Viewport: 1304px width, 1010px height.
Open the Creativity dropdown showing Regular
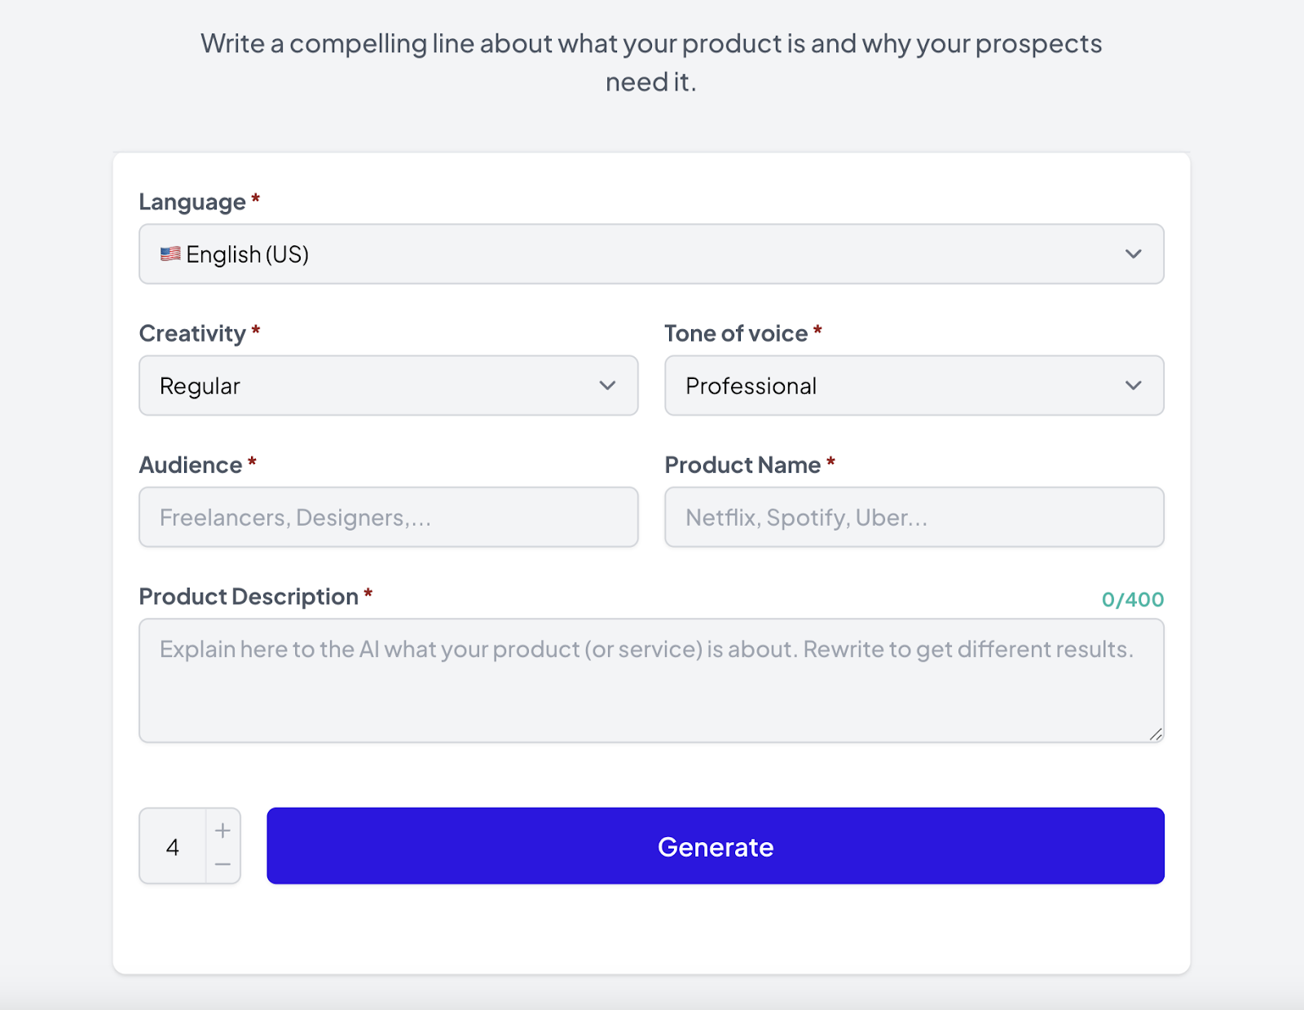coord(388,386)
